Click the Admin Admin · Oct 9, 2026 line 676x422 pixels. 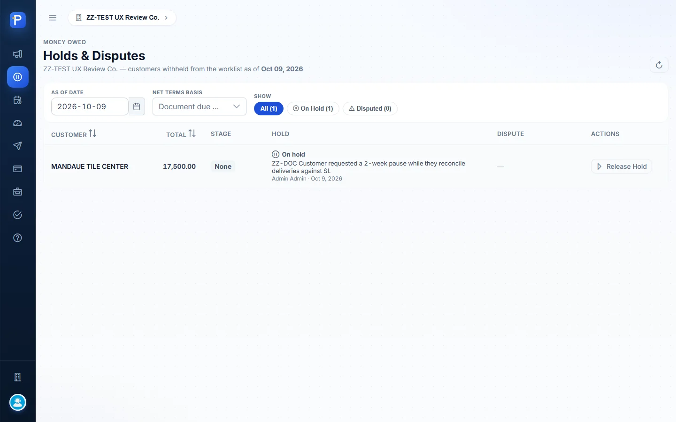click(307, 179)
